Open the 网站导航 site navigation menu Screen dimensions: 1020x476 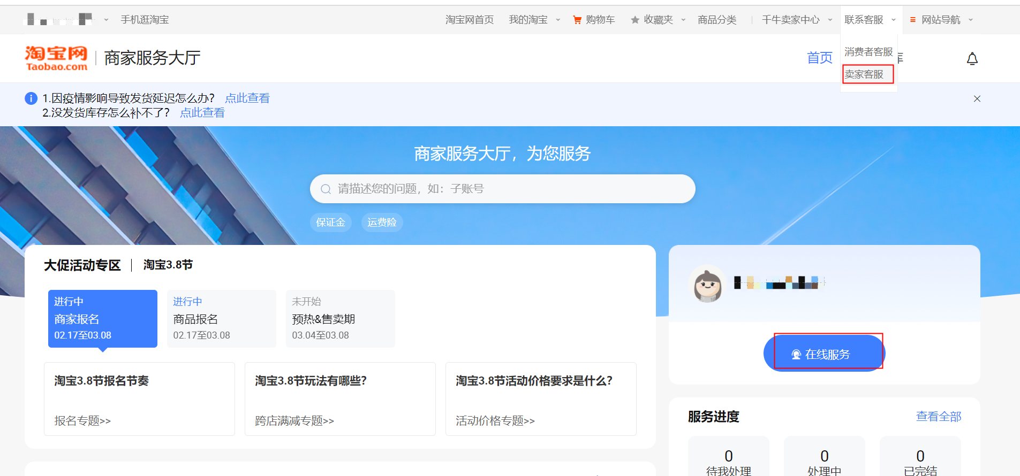[940, 20]
